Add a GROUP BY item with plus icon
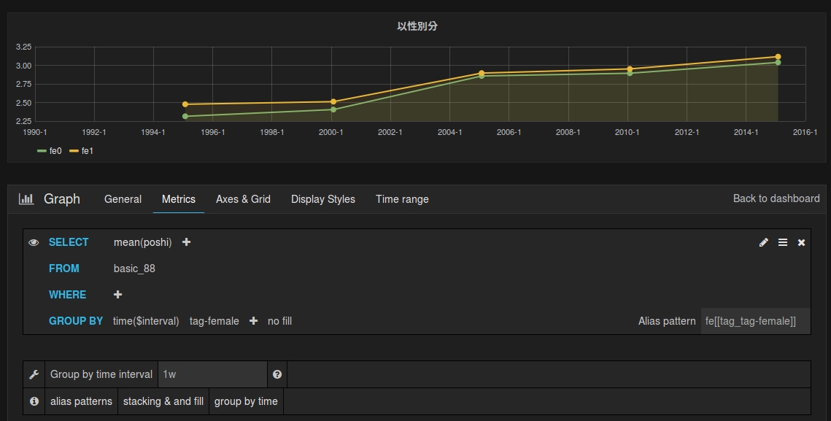The height and width of the screenshot is (421, 831). pos(253,321)
